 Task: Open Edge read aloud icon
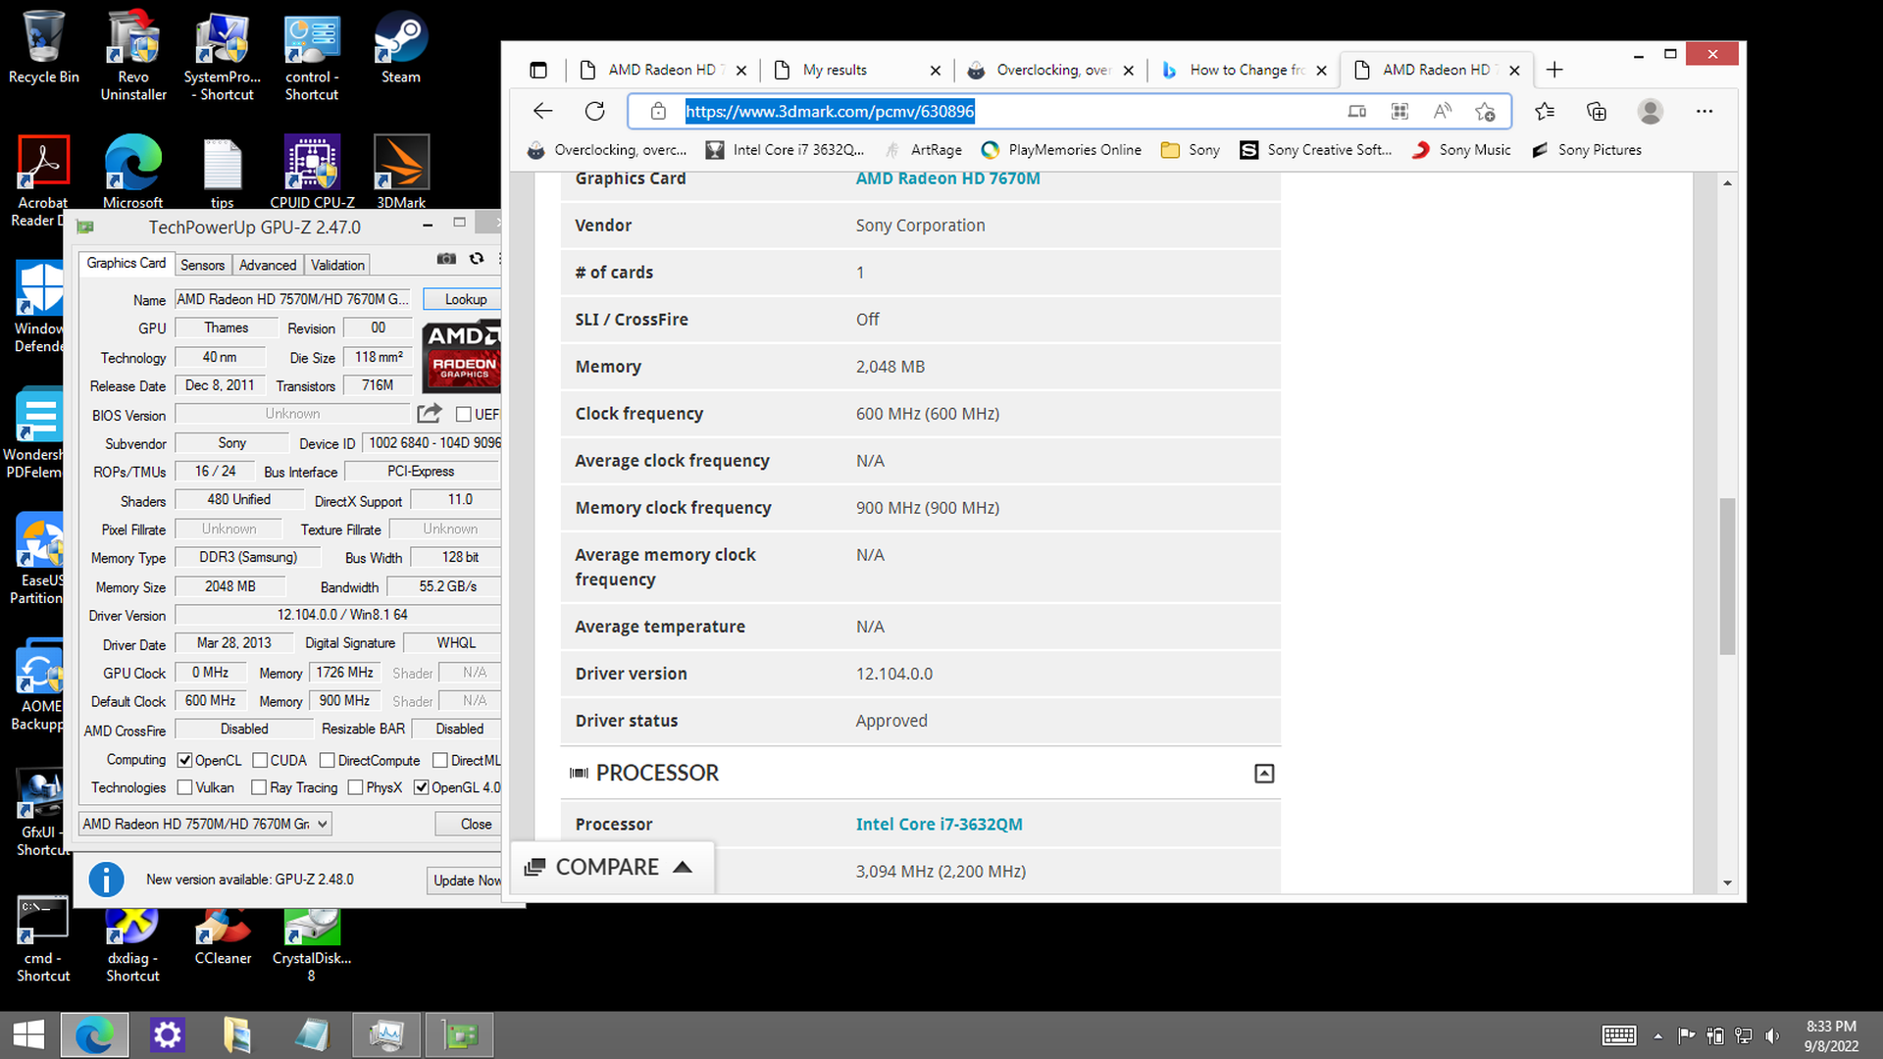[x=1442, y=111]
